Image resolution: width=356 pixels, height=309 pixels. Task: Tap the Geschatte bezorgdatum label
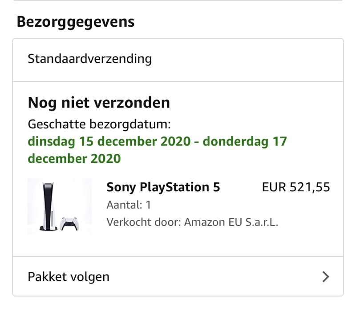pos(99,124)
